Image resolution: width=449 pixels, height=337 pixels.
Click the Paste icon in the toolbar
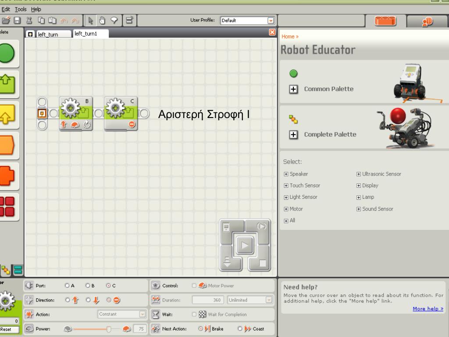pyautogui.click(x=52, y=20)
